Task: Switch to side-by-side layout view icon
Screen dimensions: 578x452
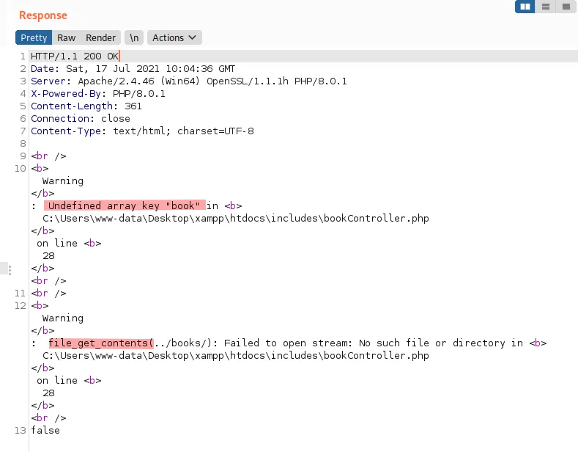Action: click(525, 7)
